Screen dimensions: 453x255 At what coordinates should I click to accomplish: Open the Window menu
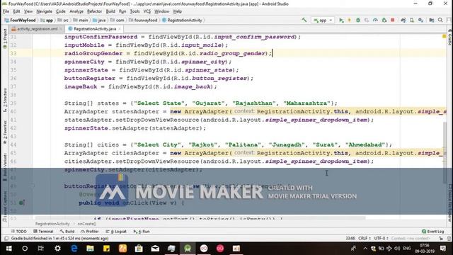[162, 11]
